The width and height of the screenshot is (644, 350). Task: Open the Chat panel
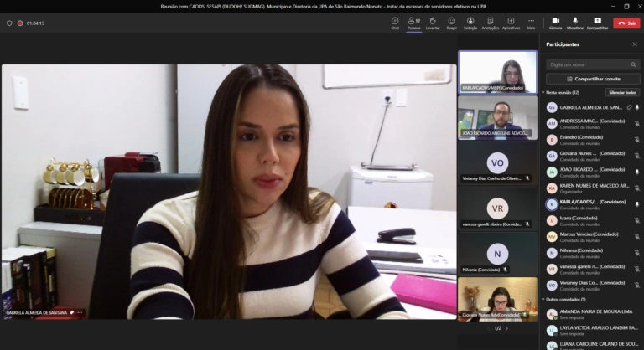(395, 22)
